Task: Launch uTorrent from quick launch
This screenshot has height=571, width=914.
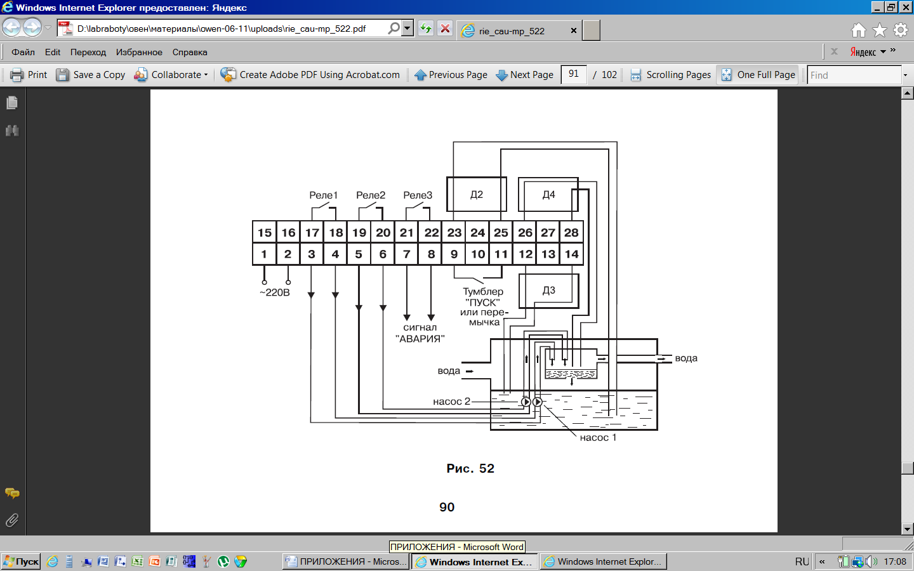Action: (x=223, y=561)
